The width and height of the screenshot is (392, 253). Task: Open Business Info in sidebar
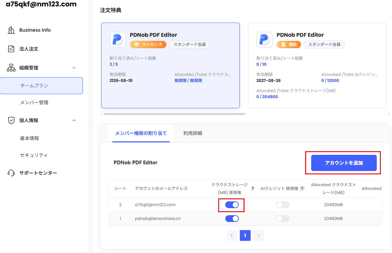[35, 30]
